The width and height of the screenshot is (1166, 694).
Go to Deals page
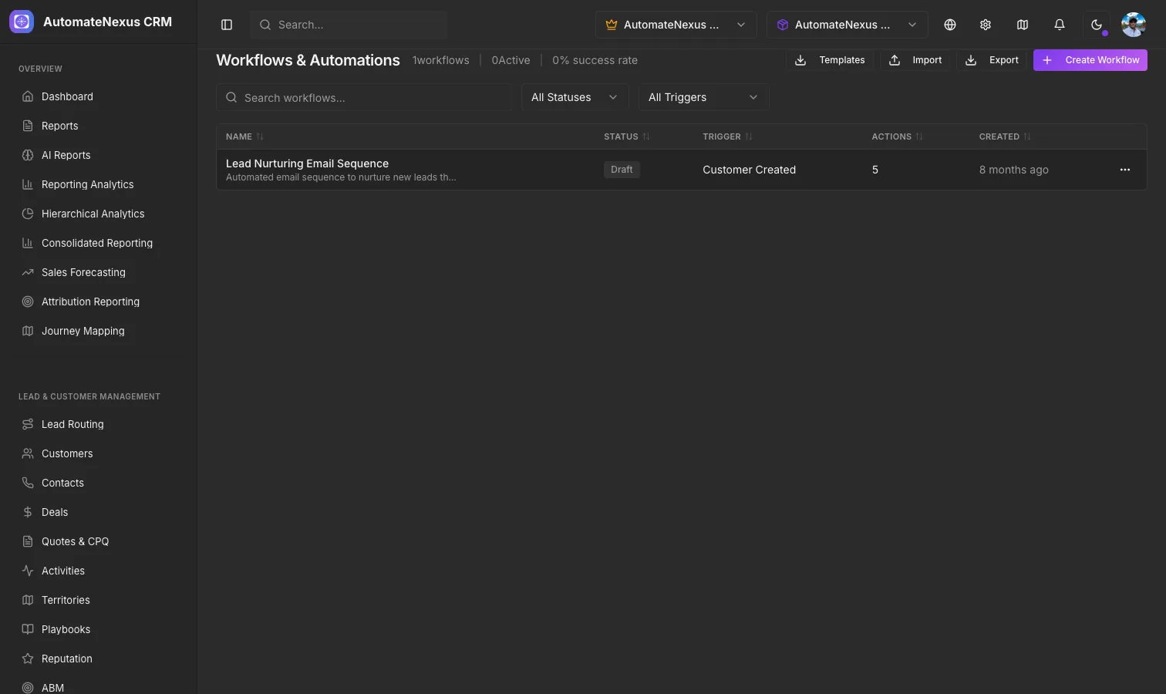point(99,512)
